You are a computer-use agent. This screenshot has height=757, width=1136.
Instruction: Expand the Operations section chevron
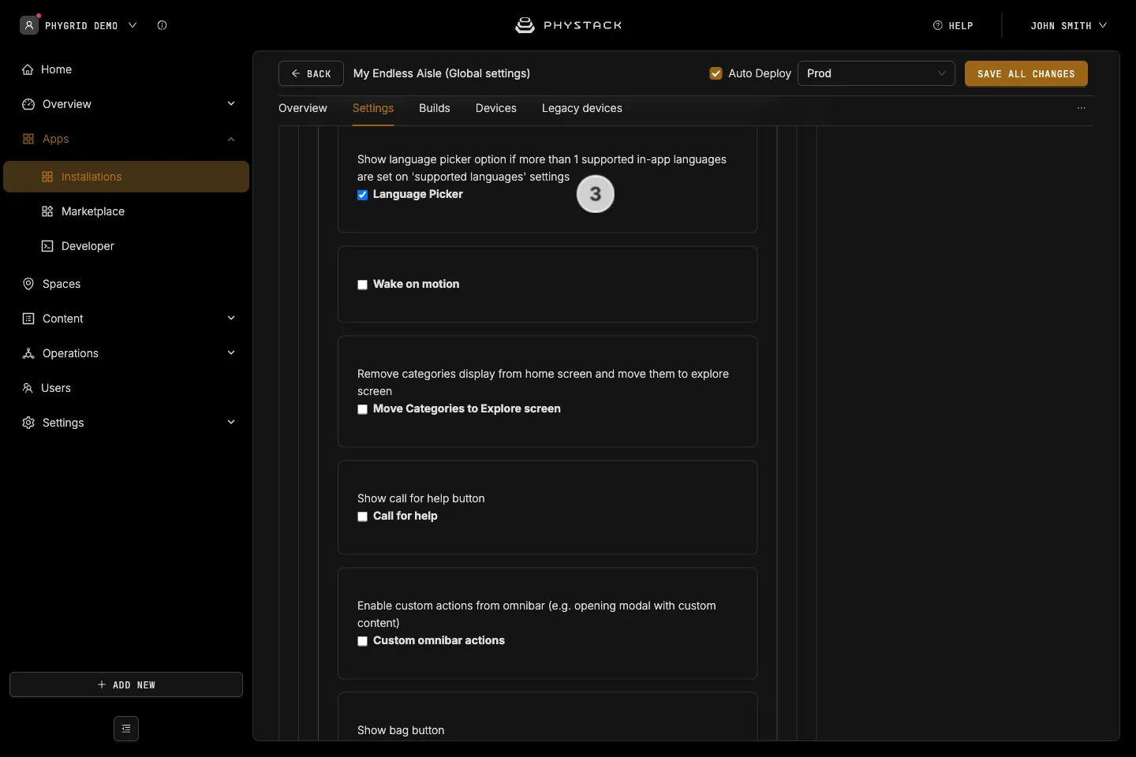[231, 353]
